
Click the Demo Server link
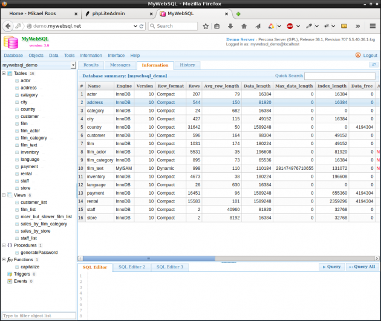pos(240,39)
